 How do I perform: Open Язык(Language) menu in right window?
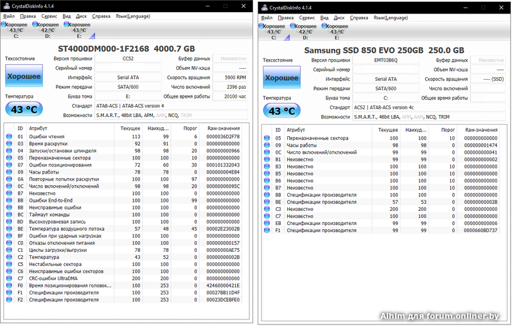391,18
